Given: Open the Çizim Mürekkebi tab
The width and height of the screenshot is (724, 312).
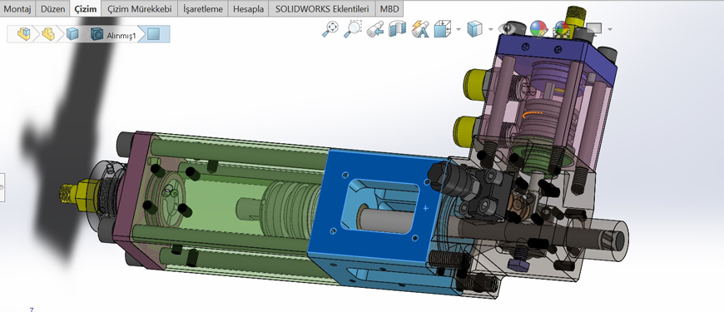Looking at the screenshot, I should (140, 9).
